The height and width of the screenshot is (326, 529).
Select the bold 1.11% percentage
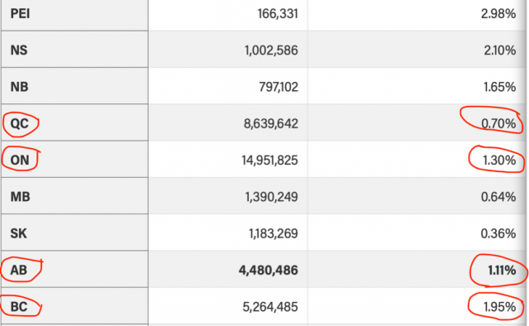click(x=502, y=270)
